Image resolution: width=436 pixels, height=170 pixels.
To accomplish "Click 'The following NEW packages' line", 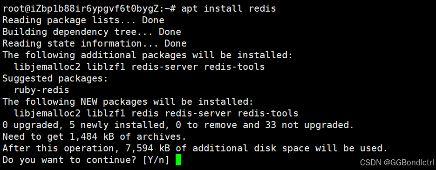I will point(128,102).
